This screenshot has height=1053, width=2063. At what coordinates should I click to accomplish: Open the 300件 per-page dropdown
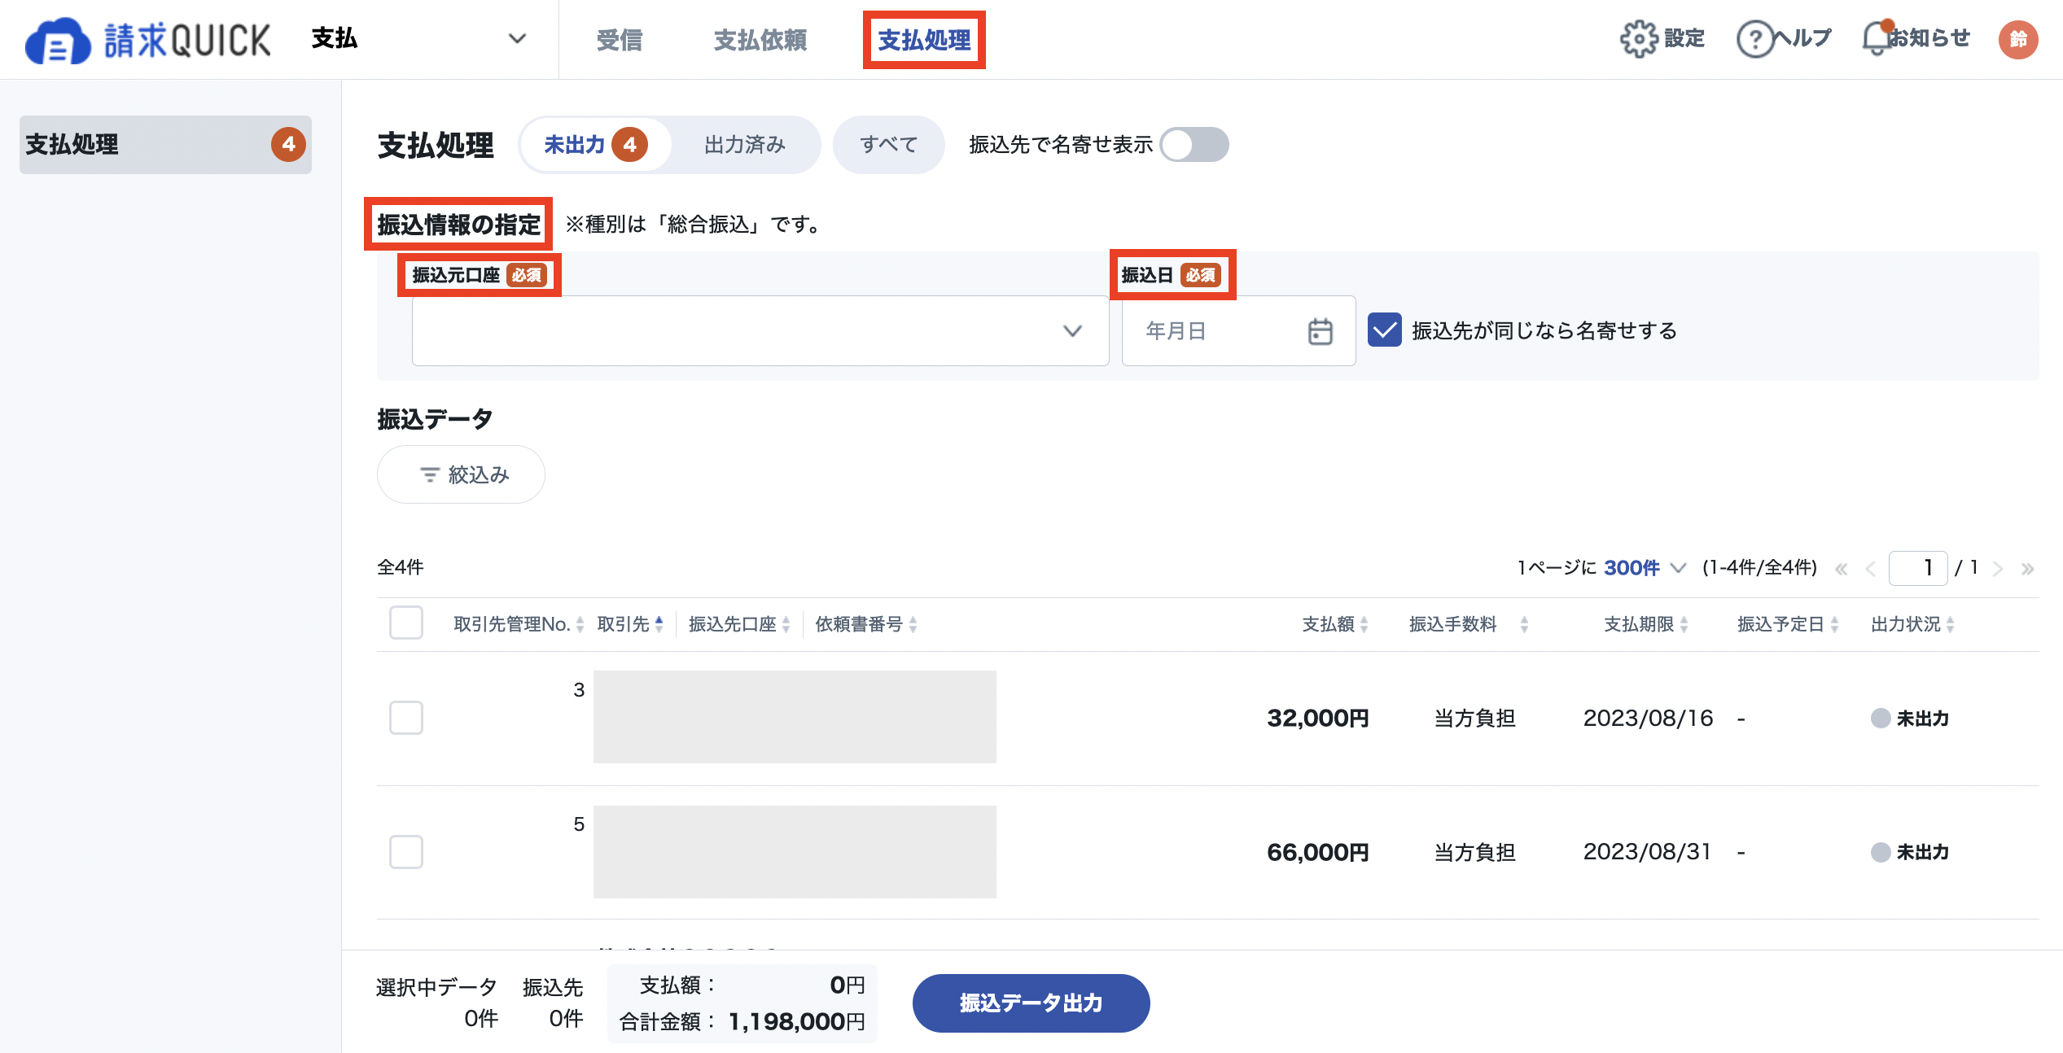pyautogui.click(x=1645, y=568)
